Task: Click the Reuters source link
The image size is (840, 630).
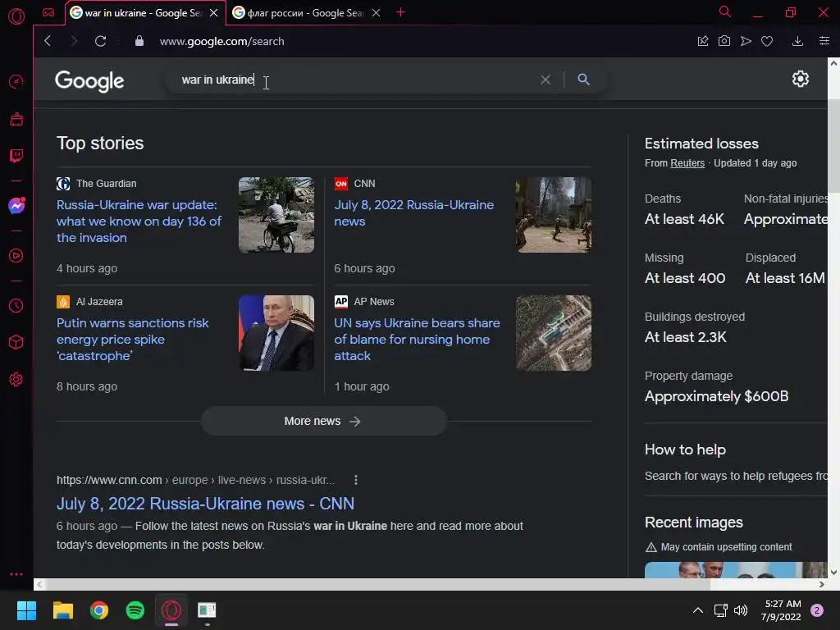Action: [687, 163]
